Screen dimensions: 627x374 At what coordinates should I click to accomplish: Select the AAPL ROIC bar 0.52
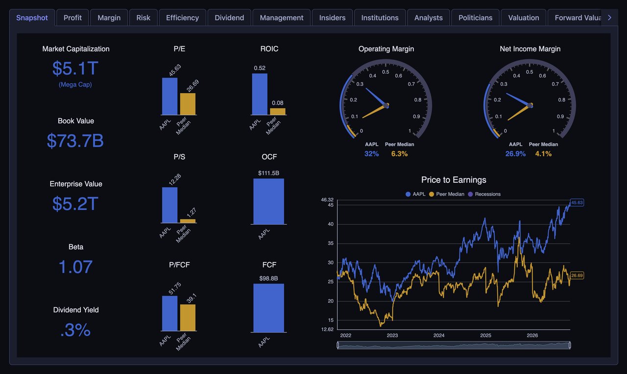(x=260, y=94)
